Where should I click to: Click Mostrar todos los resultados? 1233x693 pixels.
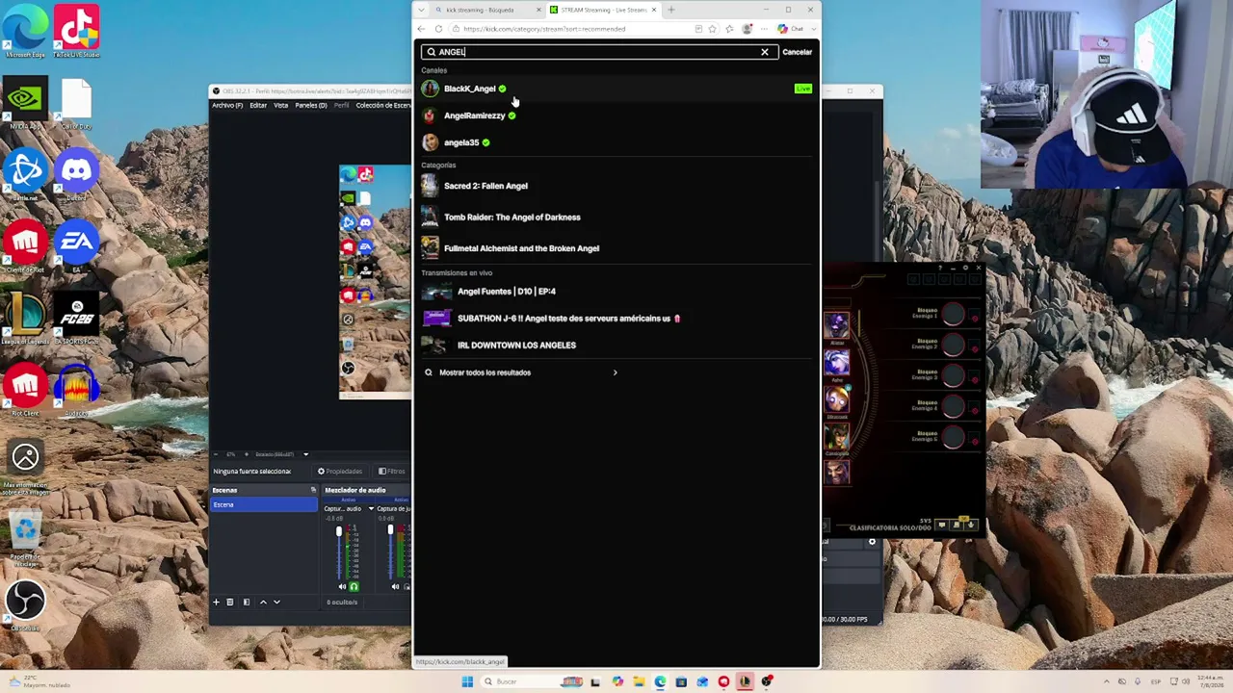point(485,372)
